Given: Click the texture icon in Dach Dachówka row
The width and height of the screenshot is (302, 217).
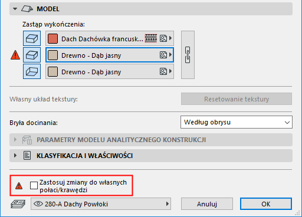Looking at the screenshot, I should [163, 38].
